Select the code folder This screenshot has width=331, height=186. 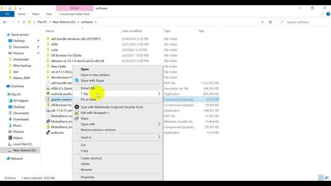coord(54,50)
